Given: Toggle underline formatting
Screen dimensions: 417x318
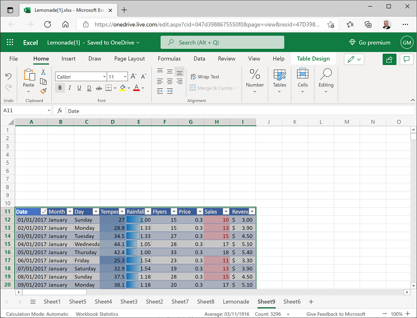Looking at the screenshot, I should click(78, 87).
